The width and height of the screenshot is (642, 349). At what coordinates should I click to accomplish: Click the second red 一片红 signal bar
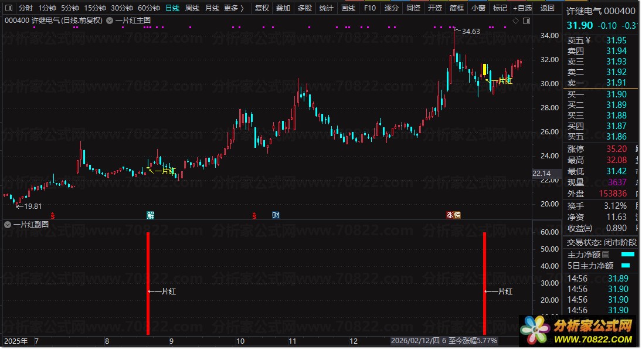click(x=485, y=283)
